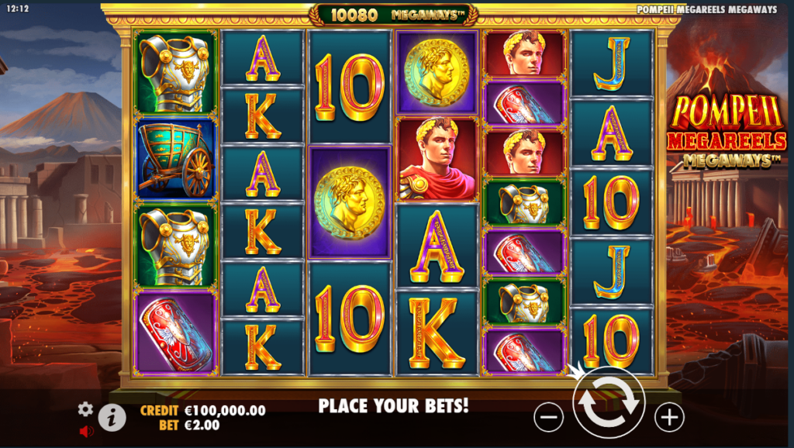Viewport: 794px width, 448px height.
Task: Click the 10080 Megaways counter
Action: 394,15
